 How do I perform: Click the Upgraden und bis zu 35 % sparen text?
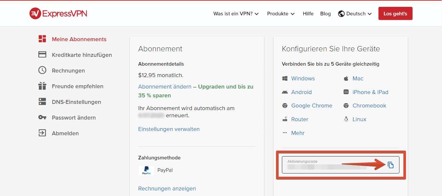[196, 91]
